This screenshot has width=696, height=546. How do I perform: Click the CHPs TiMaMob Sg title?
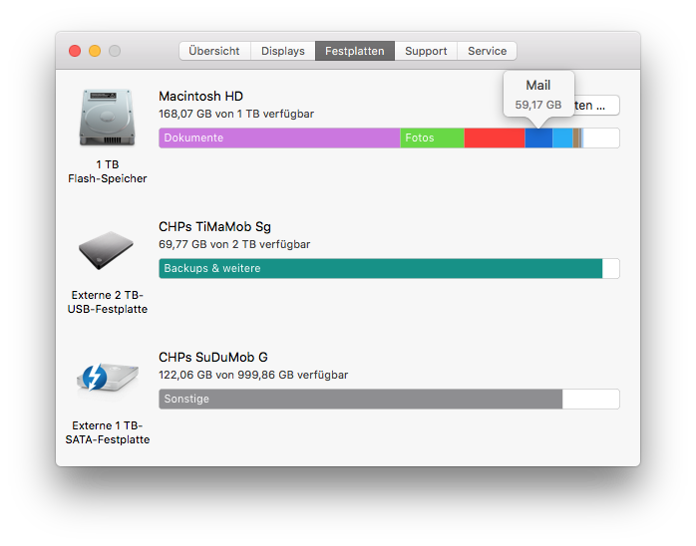214,226
